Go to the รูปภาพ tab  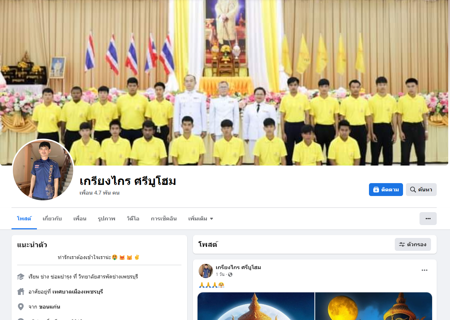pyautogui.click(x=106, y=219)
